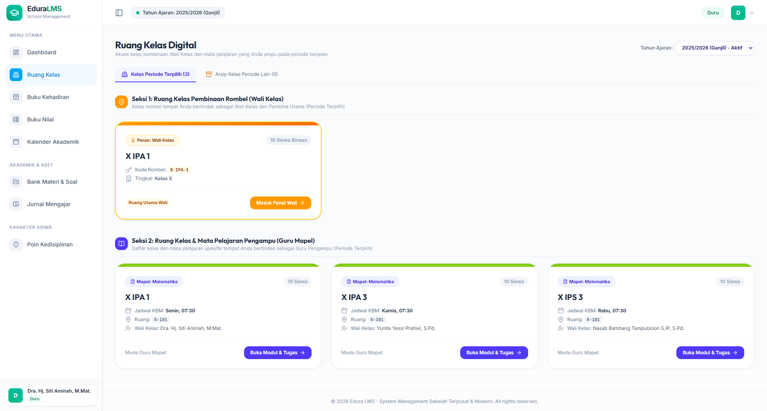Click the 18 Siswa Binaan label

pos(289,140)
